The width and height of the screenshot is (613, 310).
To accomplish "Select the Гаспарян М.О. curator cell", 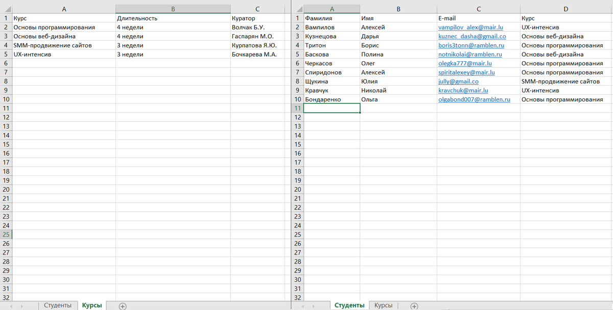I will pos(257,36).
